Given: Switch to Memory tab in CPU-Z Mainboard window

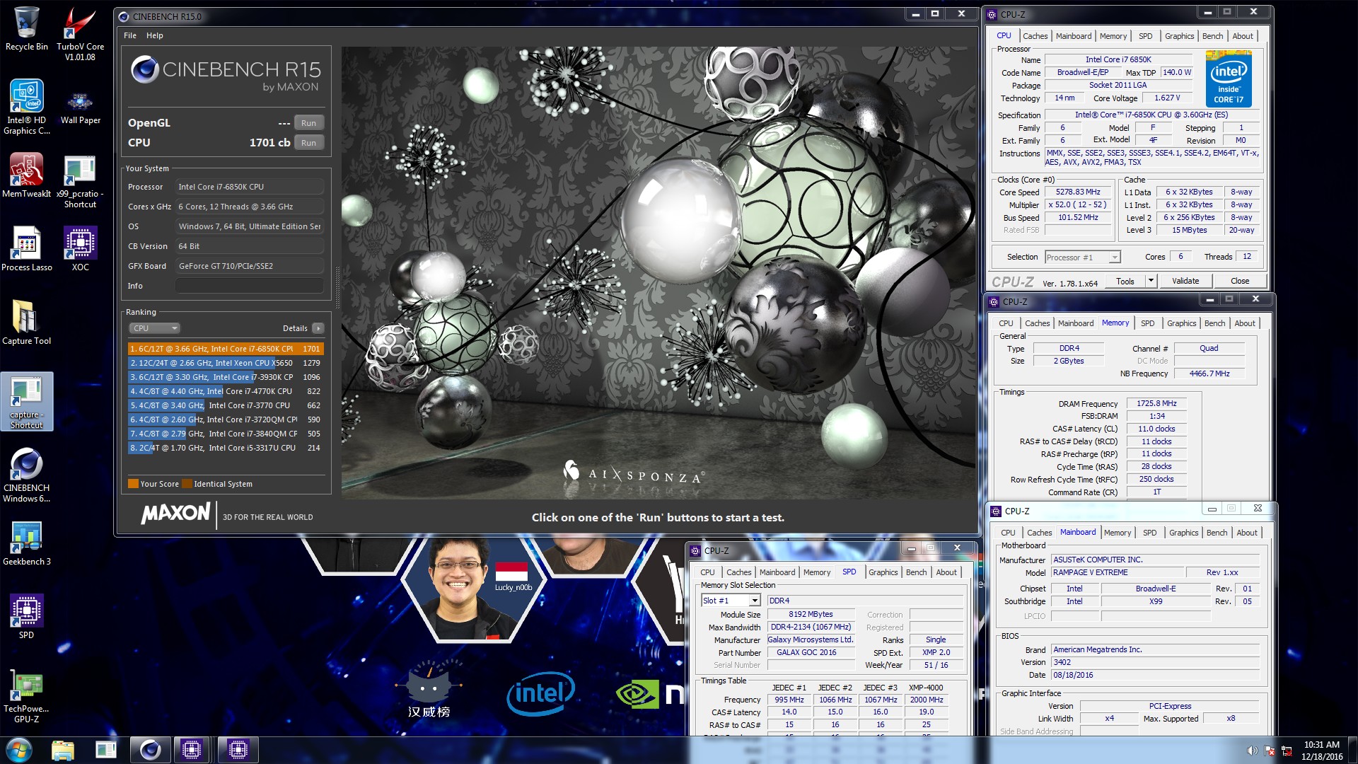Looking at the screenshot, I should [x=1117, y=533].
